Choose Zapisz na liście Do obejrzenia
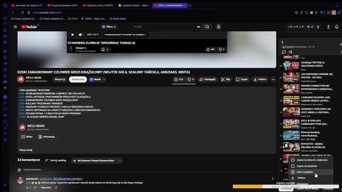Viewport: 342px width, 192px height. (x=311, y=160)
